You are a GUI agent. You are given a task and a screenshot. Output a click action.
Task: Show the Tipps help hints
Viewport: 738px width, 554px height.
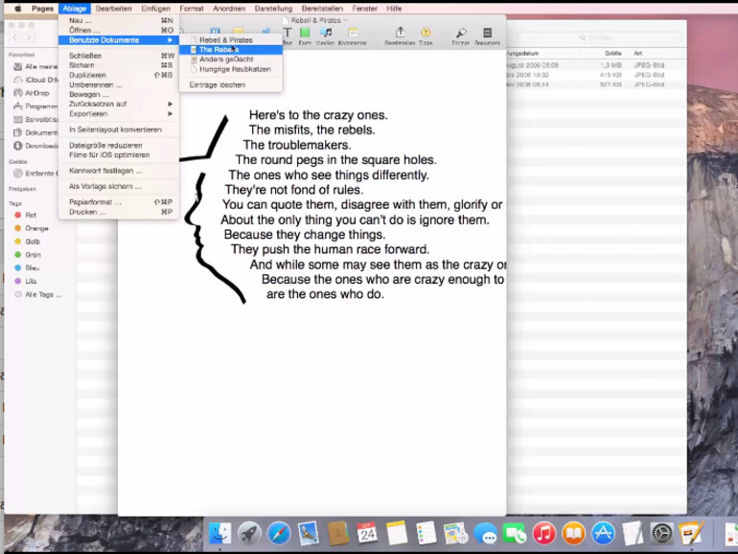click(426, 35)
